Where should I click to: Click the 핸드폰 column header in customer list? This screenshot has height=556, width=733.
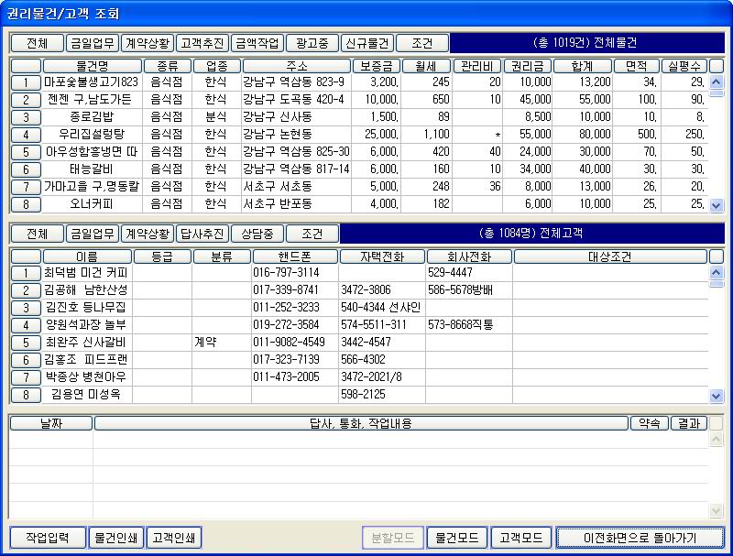294,256
